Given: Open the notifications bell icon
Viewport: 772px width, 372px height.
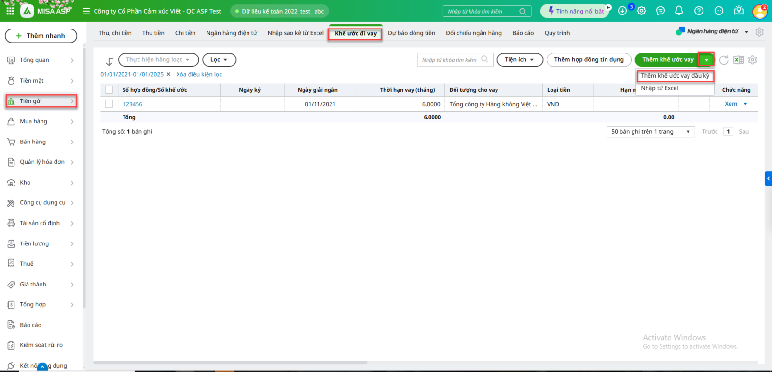Looking at the screenshot, I should click(679, 11).
